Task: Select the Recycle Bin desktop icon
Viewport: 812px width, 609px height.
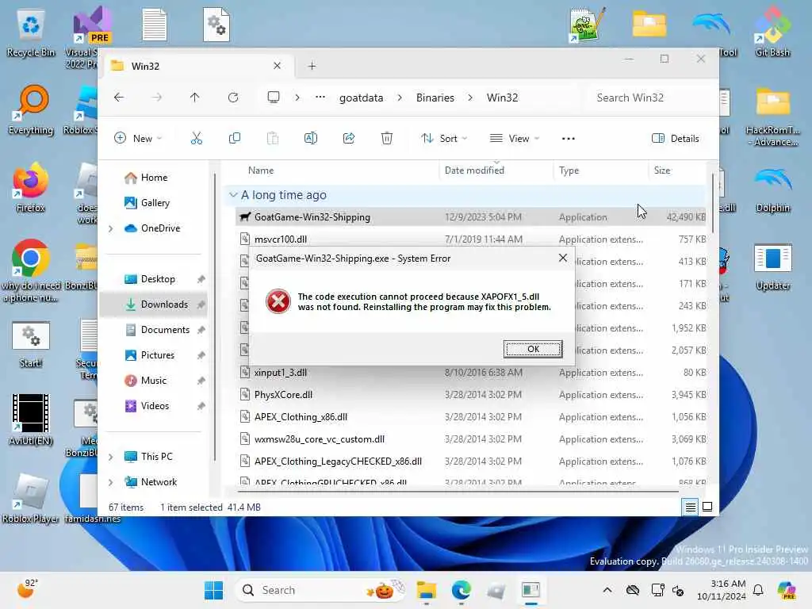Action: (x=31, y=33)
